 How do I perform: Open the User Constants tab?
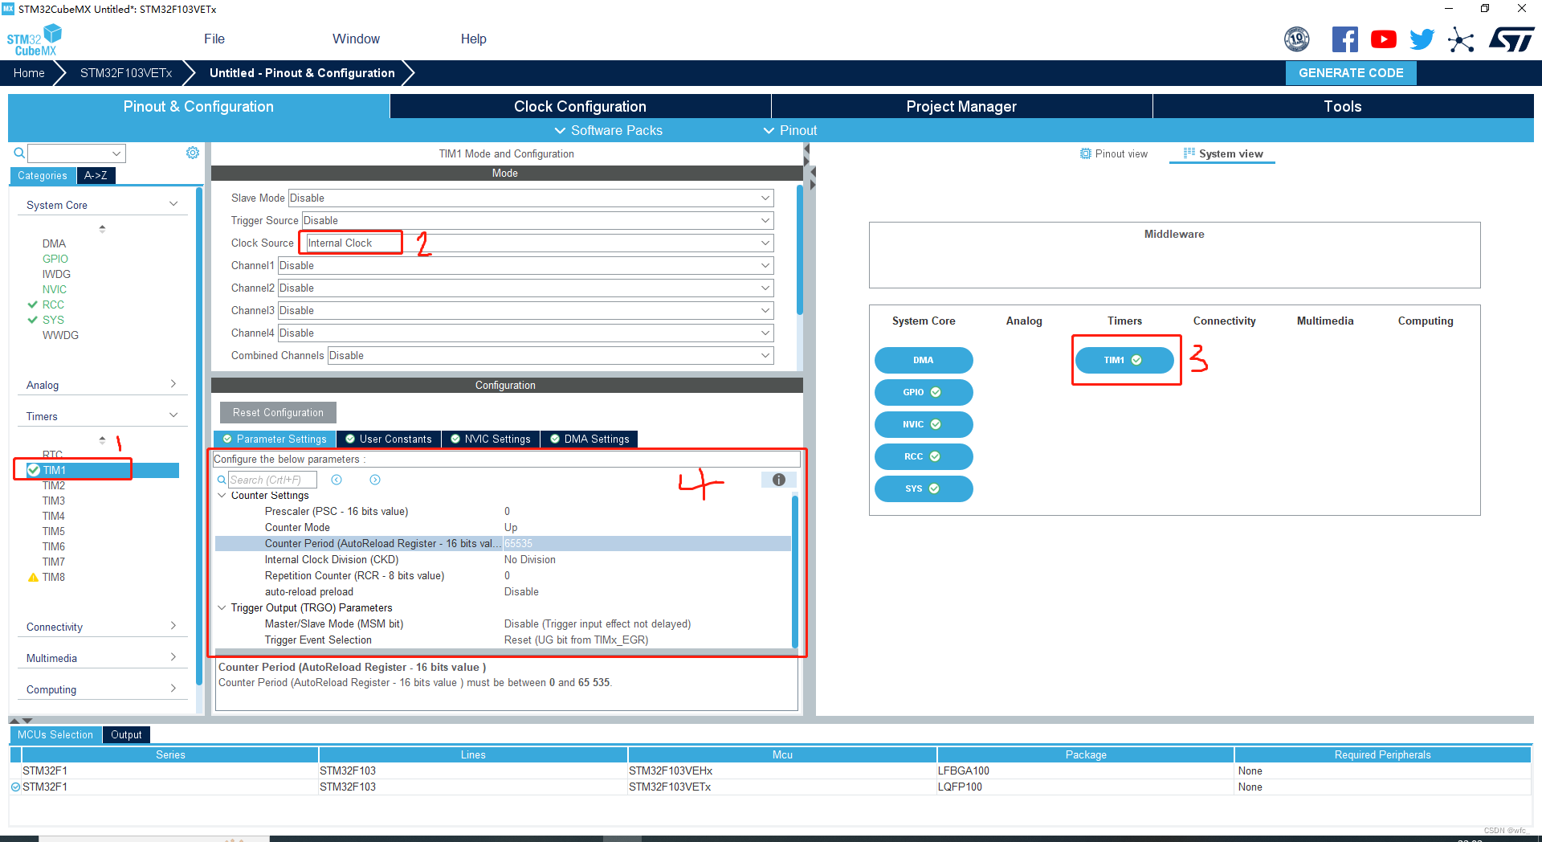click(389, 439)
